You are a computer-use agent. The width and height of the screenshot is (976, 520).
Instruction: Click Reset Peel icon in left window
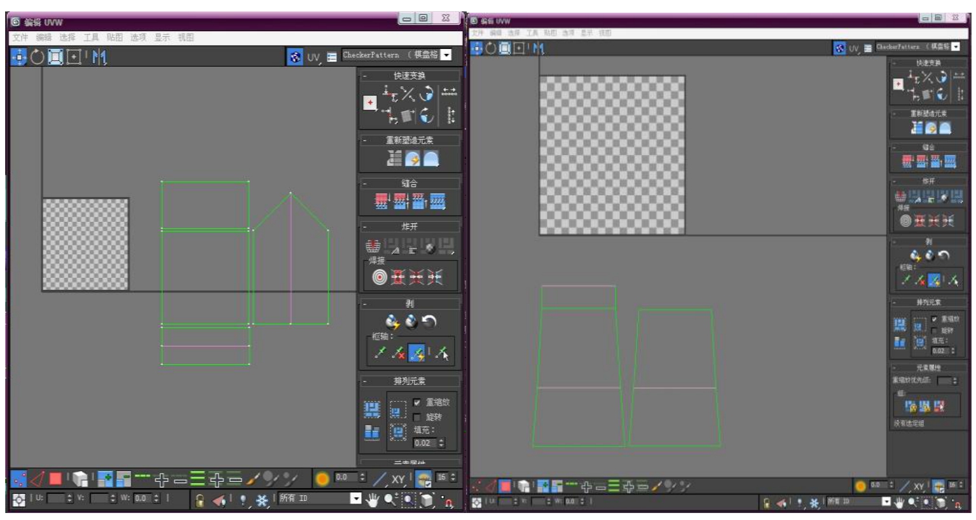430,322
